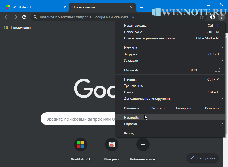
Task: Click the Настроить customize button
Action: pos(202,158)
